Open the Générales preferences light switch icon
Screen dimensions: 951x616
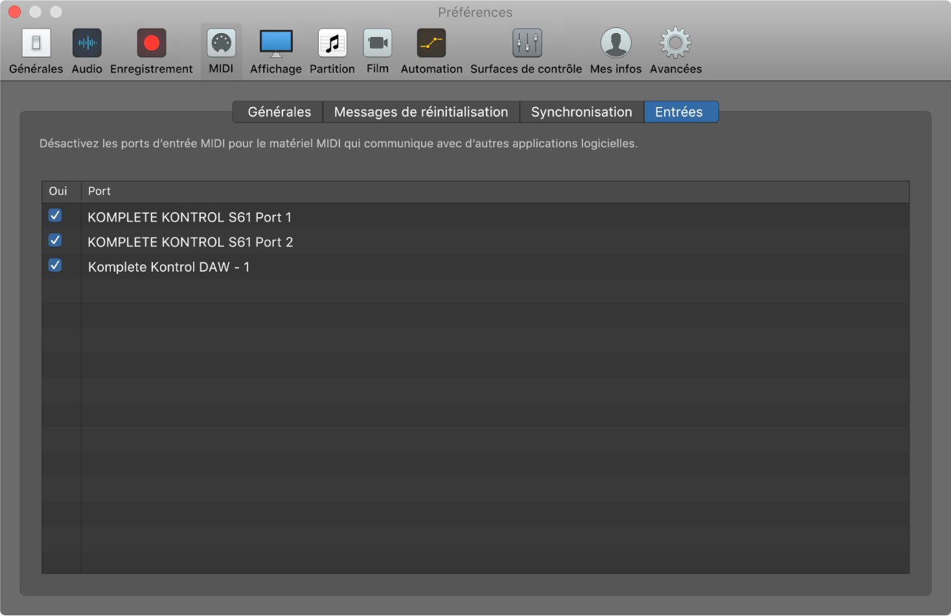tap(36, 43)
